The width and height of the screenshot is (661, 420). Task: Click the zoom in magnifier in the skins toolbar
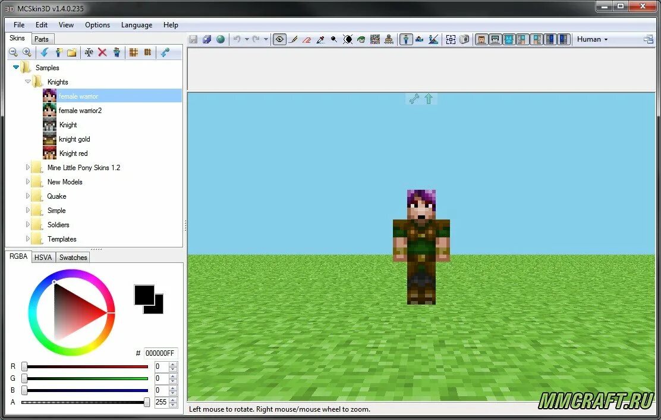(27, 52)
